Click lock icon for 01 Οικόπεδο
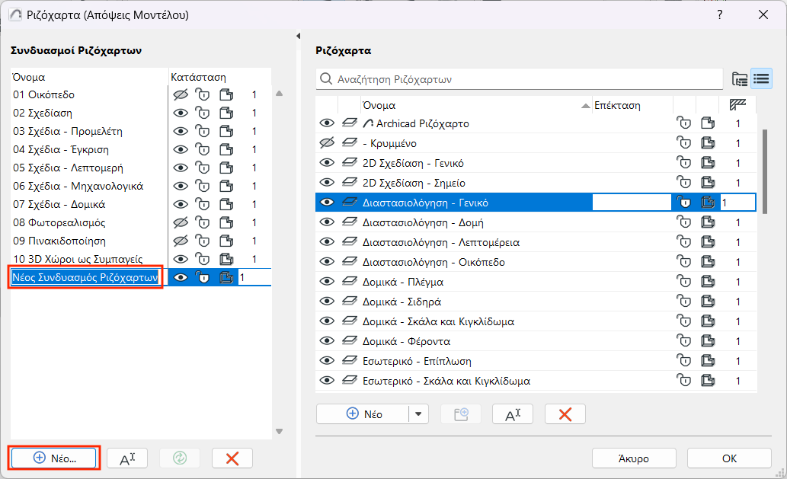 [x=203, y=95]
